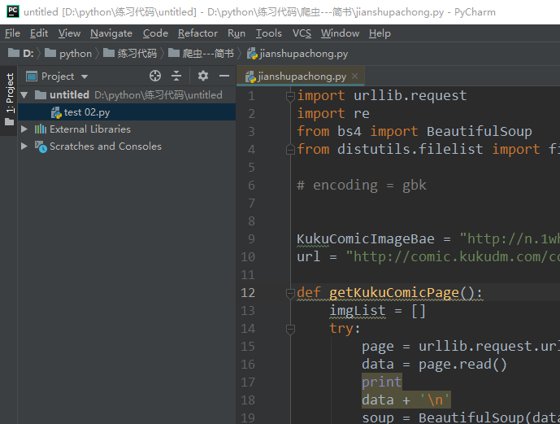This screenshot has width=560, height=424.
Task: Expand External Libraries node
Action: tap(24, 129)
